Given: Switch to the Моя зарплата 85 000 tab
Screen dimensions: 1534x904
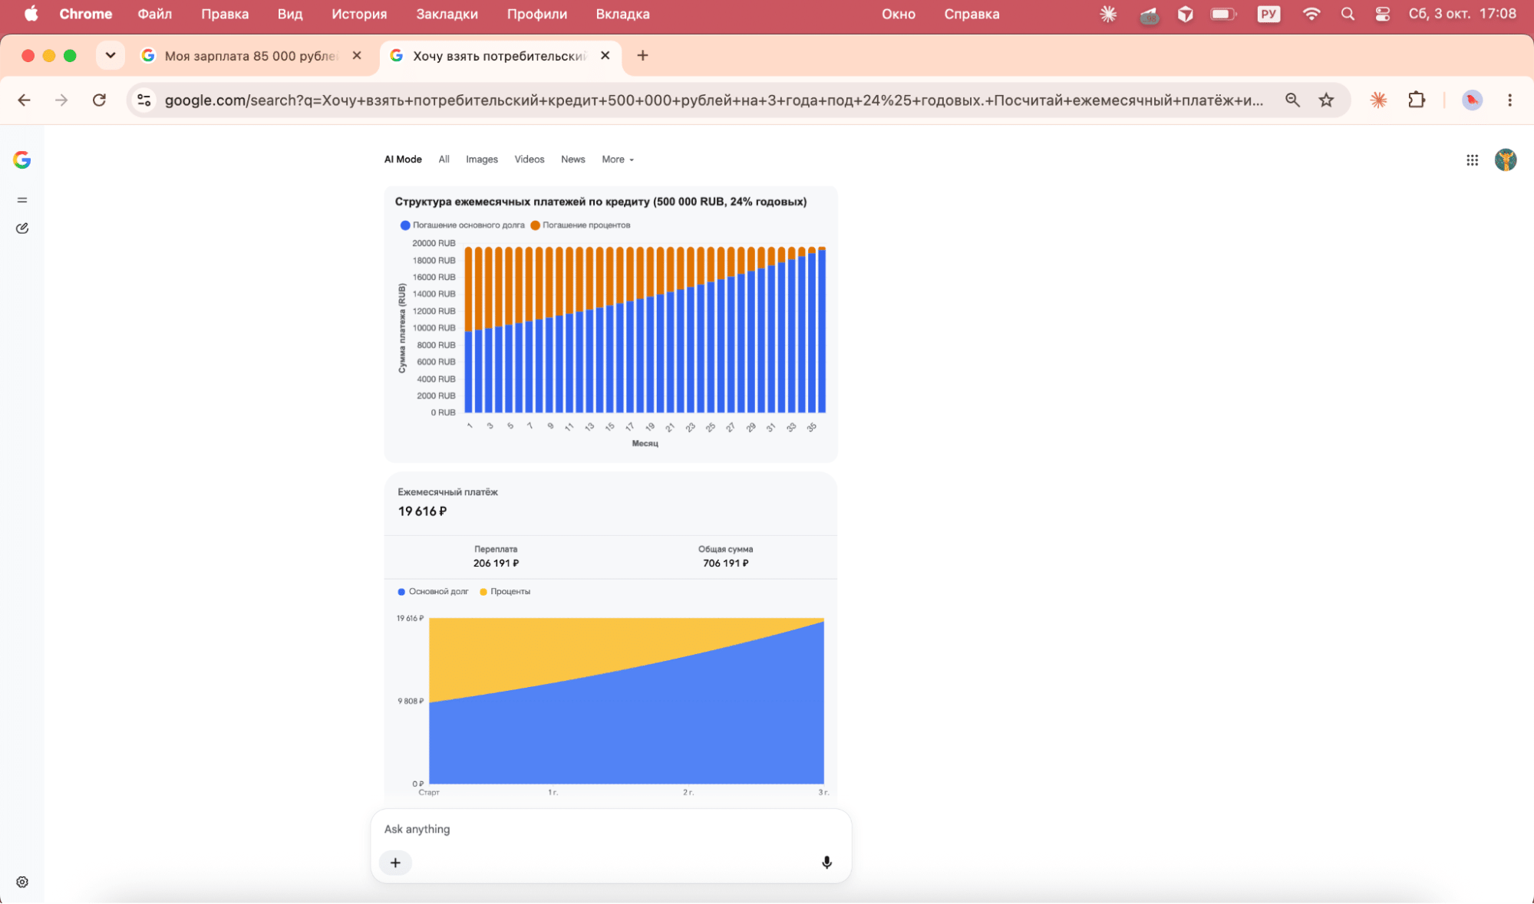Looking at the screenshot, I should point(250,55).
